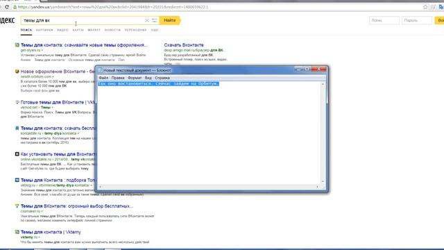Click favicon of Vktemy result
Viewport: 444px width, 250px height.
(x=17, y=232)
